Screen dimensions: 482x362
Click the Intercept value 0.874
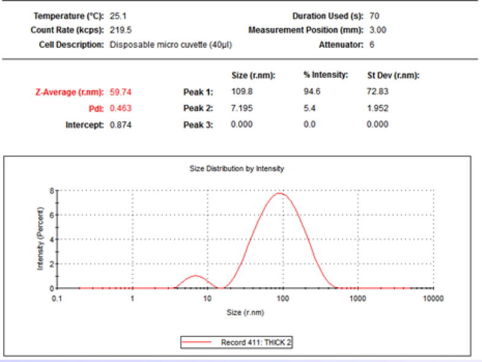click(120, 124)
